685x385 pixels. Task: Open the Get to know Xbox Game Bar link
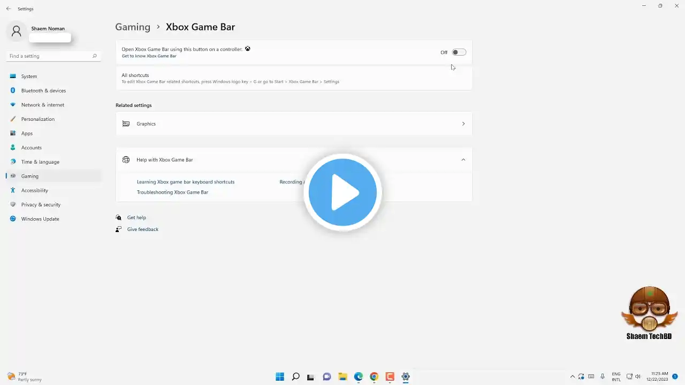[x=149, y=56]
